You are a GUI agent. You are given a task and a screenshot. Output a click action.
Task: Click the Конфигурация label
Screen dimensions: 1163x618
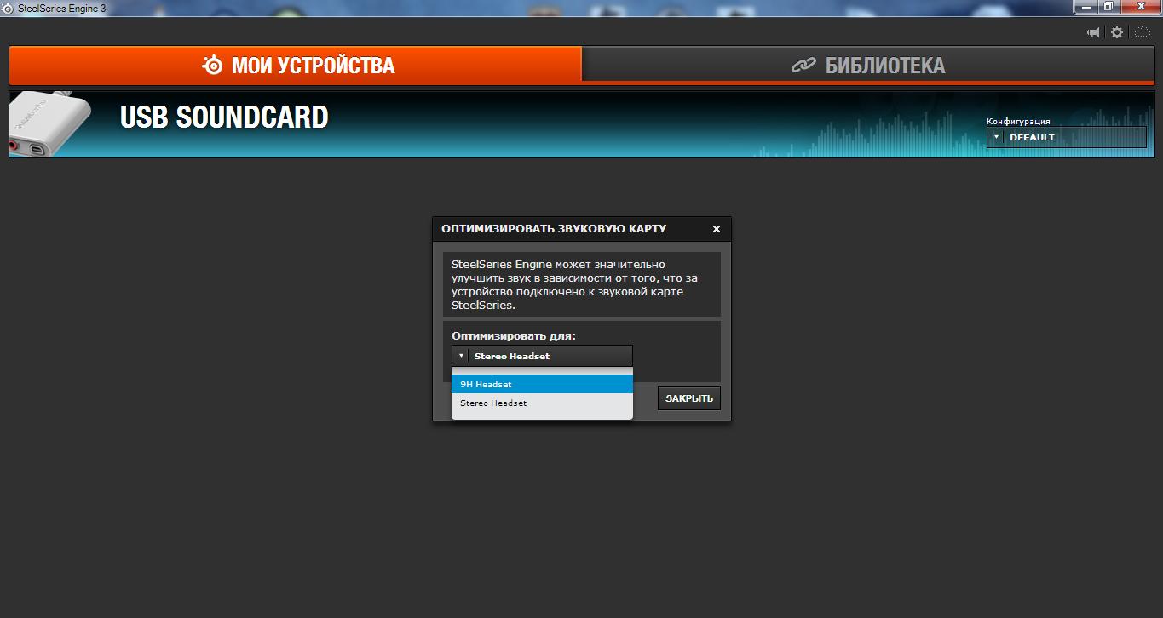1018,121
